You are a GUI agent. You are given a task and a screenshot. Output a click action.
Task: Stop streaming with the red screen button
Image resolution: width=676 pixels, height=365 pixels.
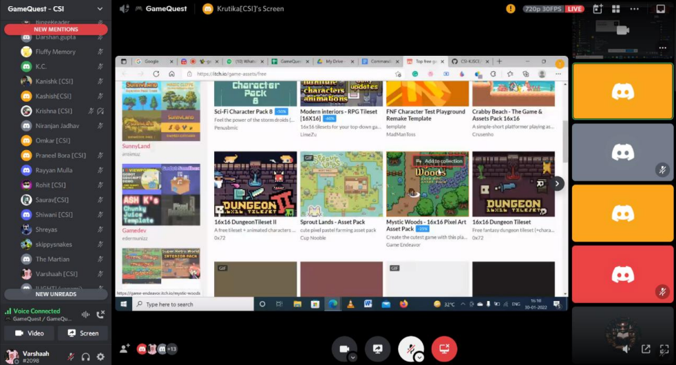click(x=444, y=349)
